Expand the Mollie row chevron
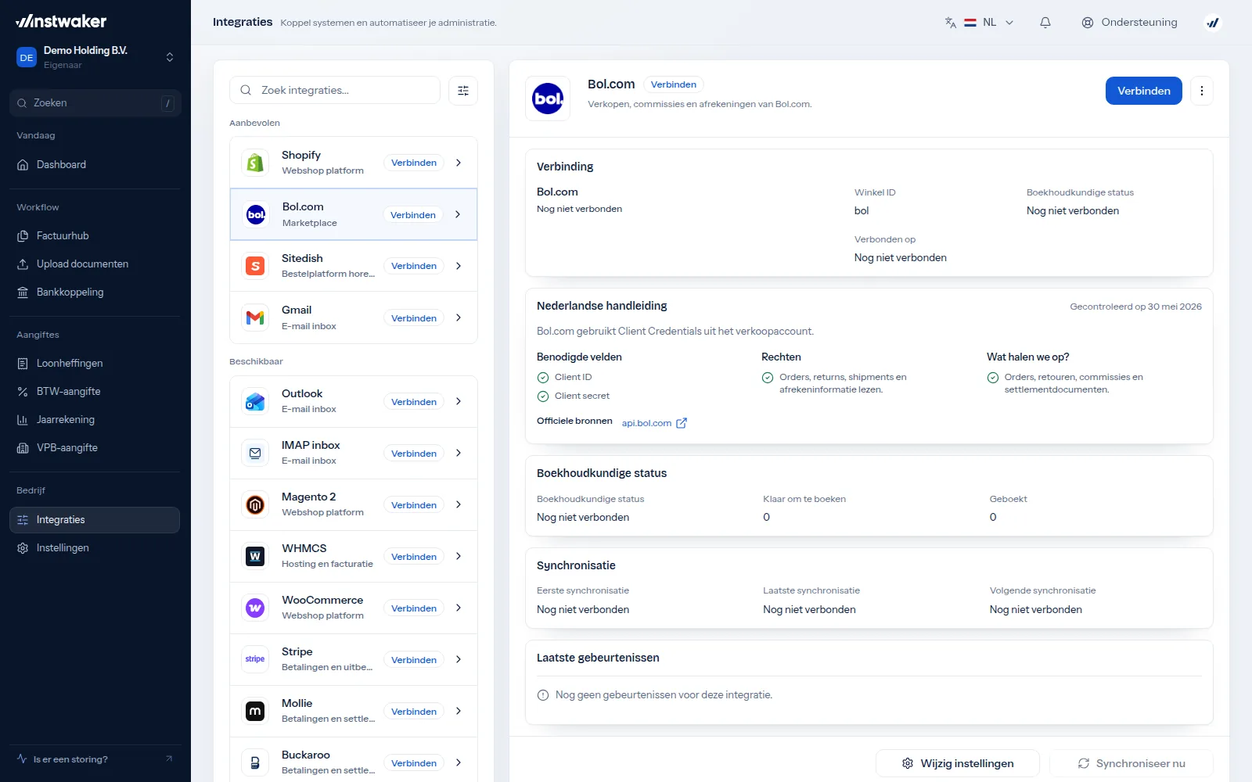Screen dimensions: 1252x782 click(459, 711)
